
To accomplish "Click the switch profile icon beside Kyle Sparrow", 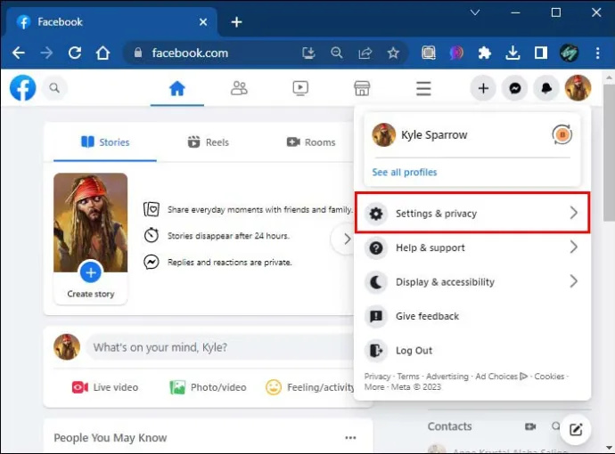I will point(562,134).
